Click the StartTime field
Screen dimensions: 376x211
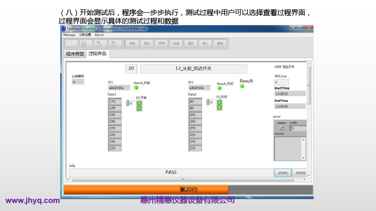coord(290,94)
